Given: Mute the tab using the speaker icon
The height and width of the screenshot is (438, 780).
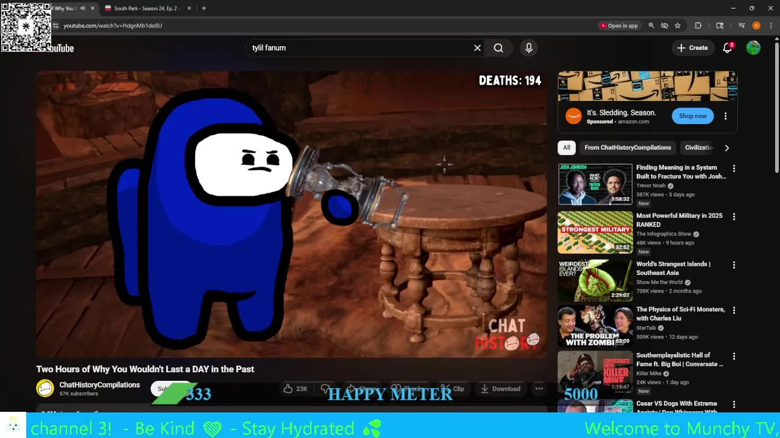Looking at the screenshot, I should click(83, 9).
